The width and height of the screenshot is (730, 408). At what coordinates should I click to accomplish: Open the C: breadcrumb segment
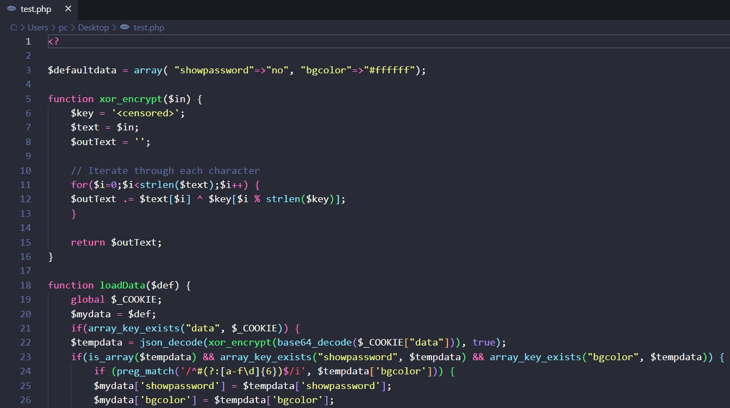click(x=14, y=28)
